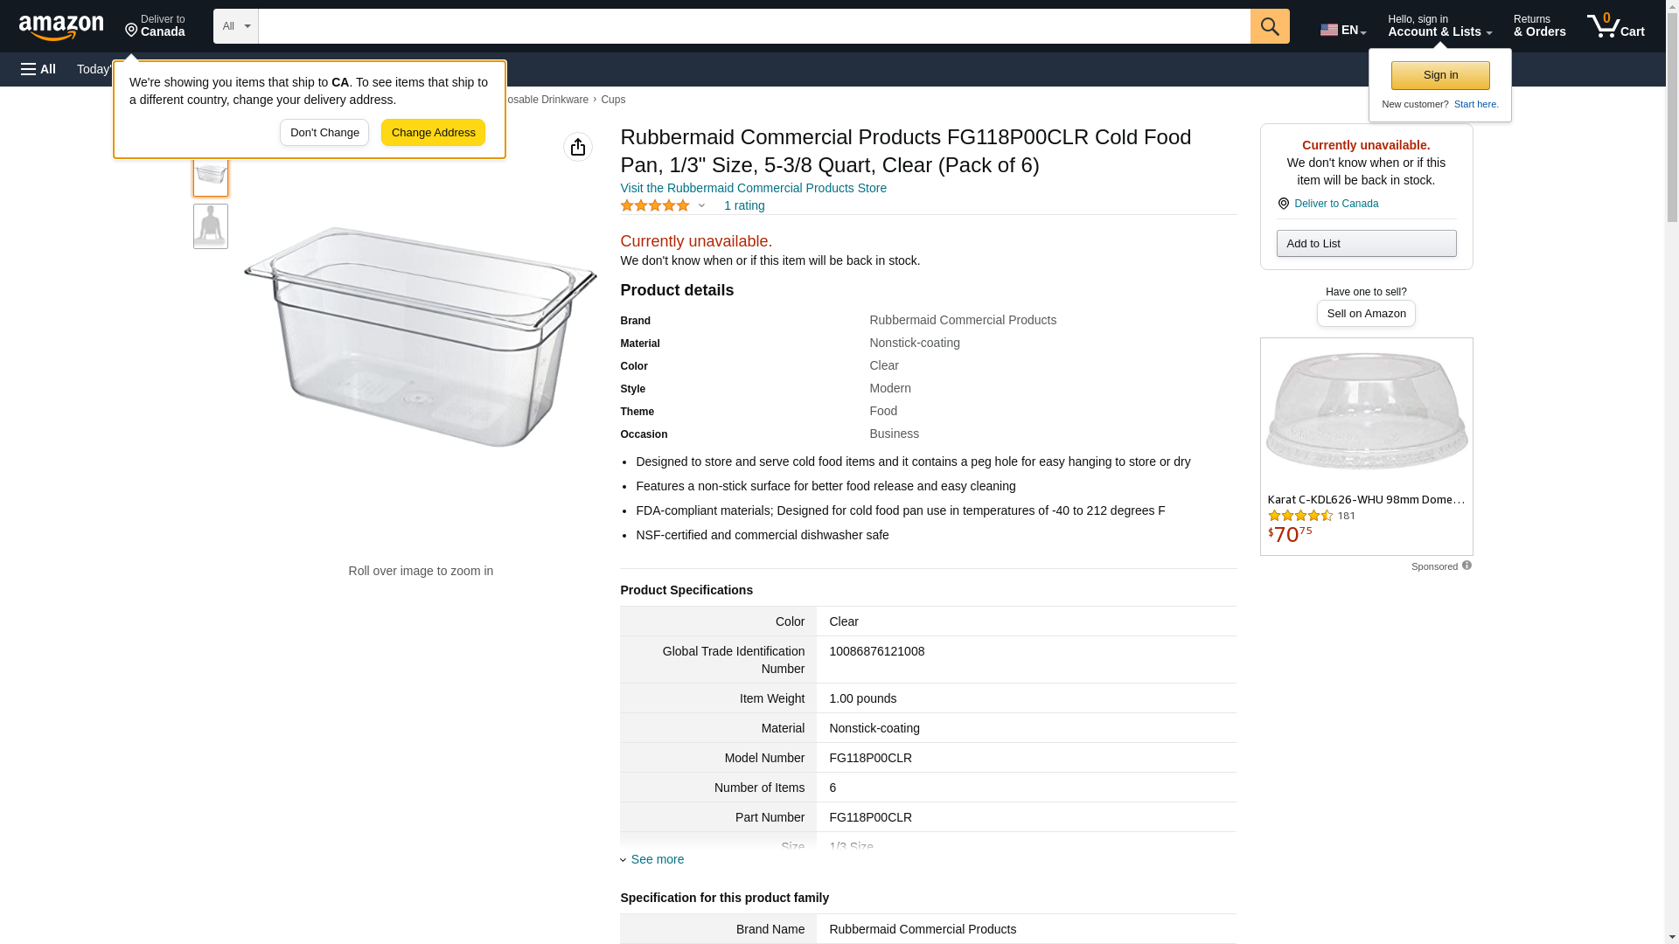The height and width of the screenshot is (944, 1679).
Task: Open the search category All dropdown
Action: coord(235,26)
